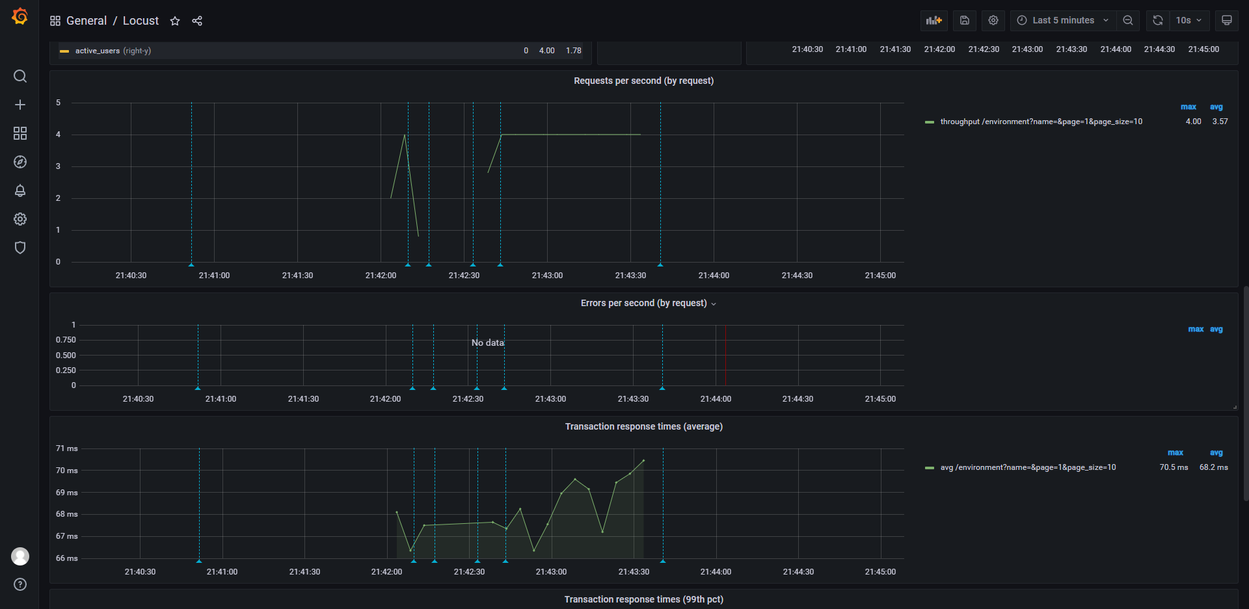Screen dimensions: 1249x609
Task: Open the 10s refresh interval dropdown
Action: (x=1189, y=20)
